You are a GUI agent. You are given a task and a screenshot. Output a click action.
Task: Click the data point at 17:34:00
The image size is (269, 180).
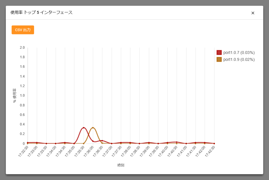click(55, 143)
